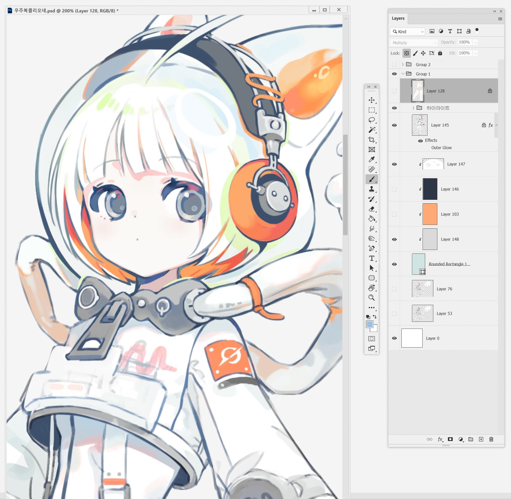Screen dimensions: 511x499
Task: Select the Paint Bucket tool
Action: pyautogui.click(x=371, y=218)
